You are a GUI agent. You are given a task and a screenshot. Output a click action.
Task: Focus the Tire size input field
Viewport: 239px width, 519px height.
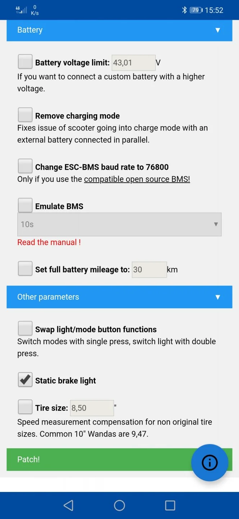(92, 408)
